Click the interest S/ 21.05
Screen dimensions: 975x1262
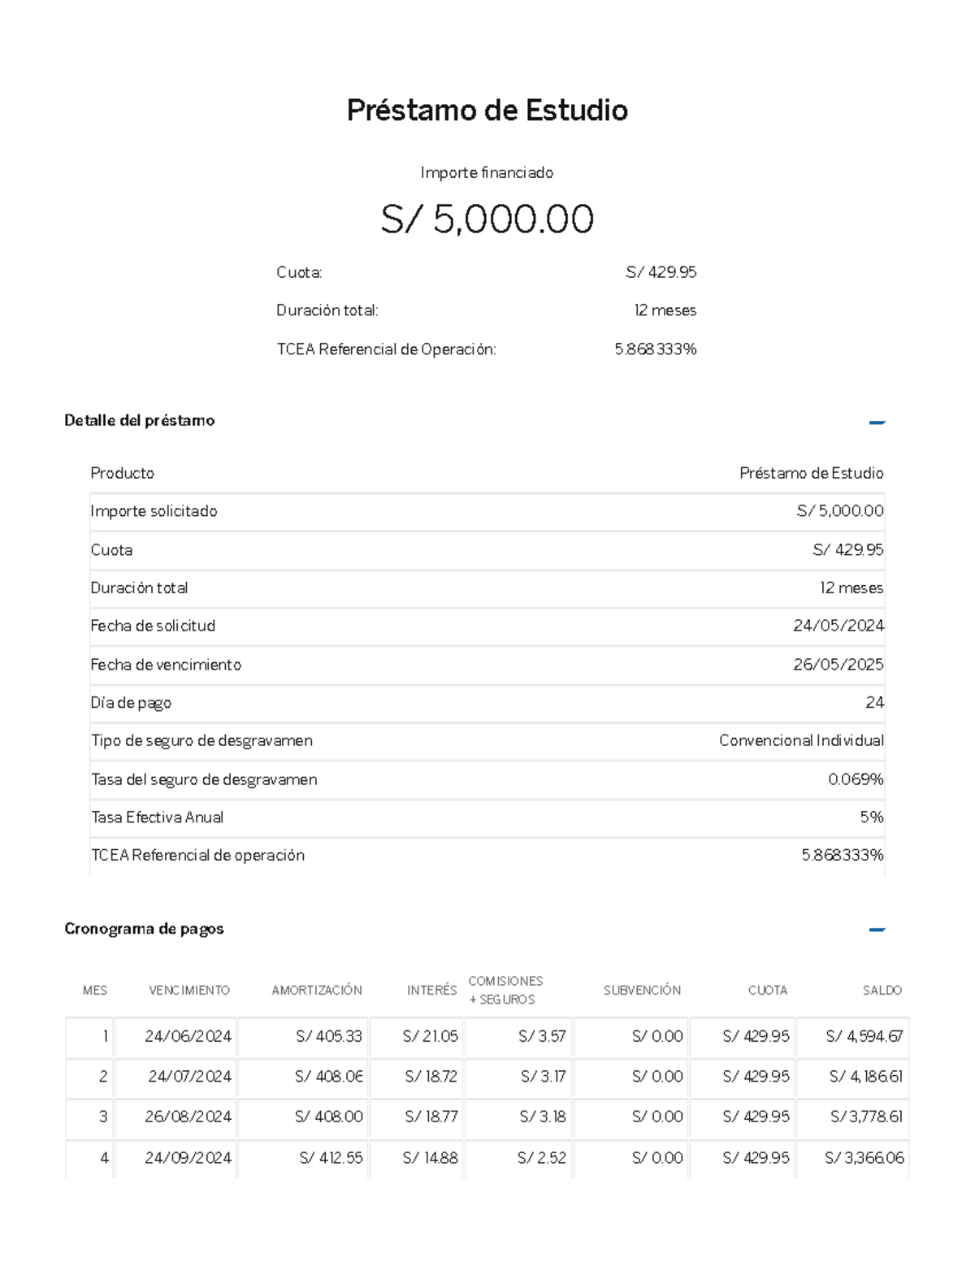click(x=431, y=1037)
